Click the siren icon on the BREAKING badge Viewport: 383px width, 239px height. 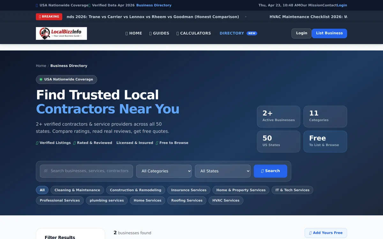point(40,16)
